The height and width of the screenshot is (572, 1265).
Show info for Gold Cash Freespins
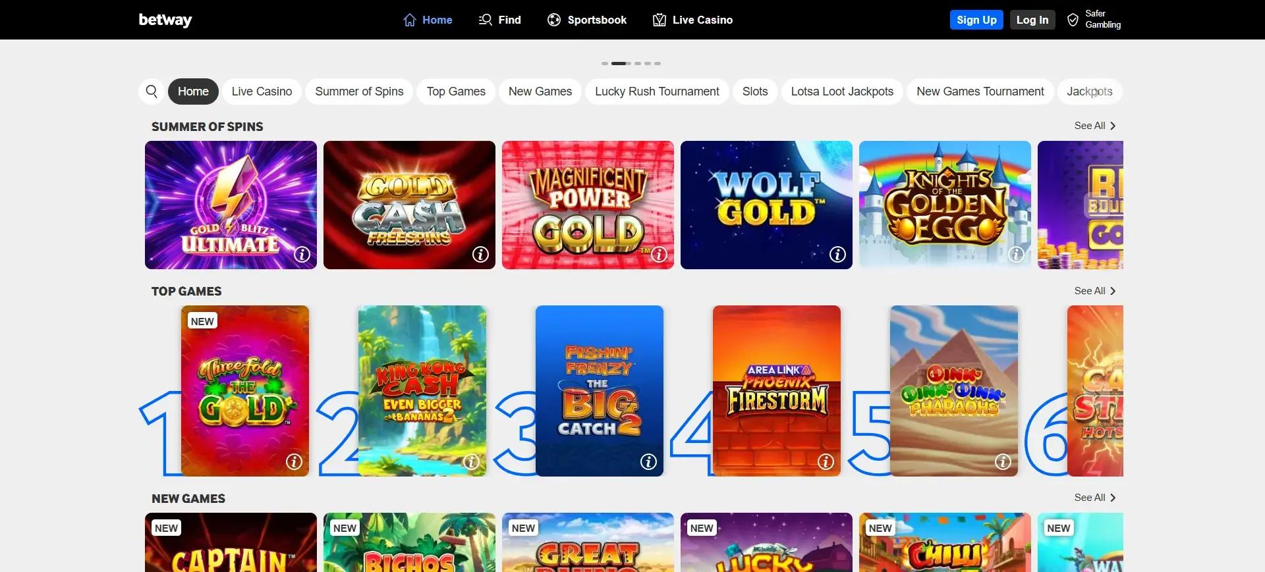click(480, 254)
